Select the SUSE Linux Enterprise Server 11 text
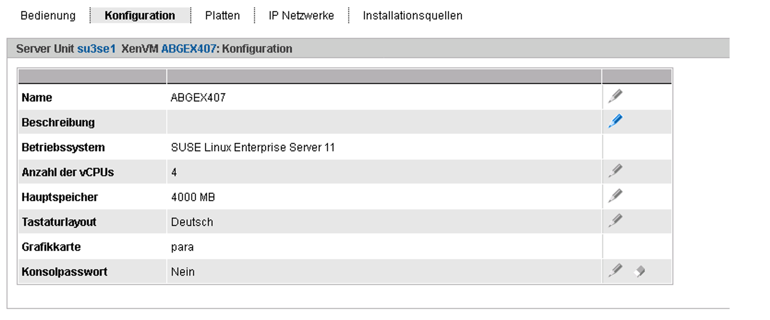 253,148
